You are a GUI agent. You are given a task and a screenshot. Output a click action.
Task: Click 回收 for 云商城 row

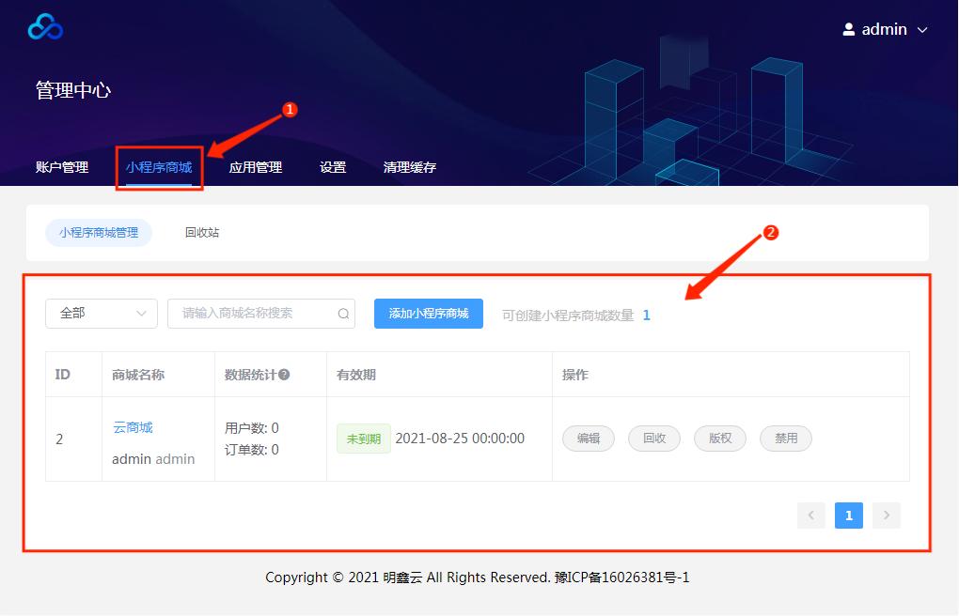coord(654,439)
